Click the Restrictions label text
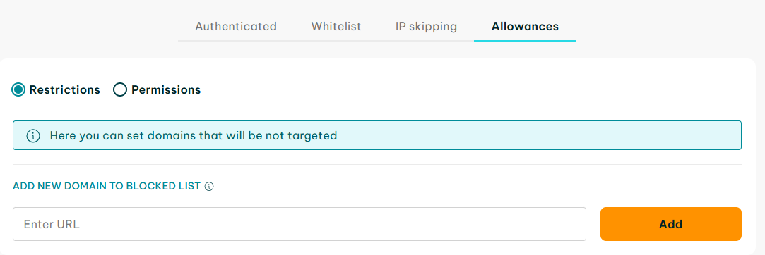Image resolution: width=765 pixels, height=255 pixels. pos(65,90)
